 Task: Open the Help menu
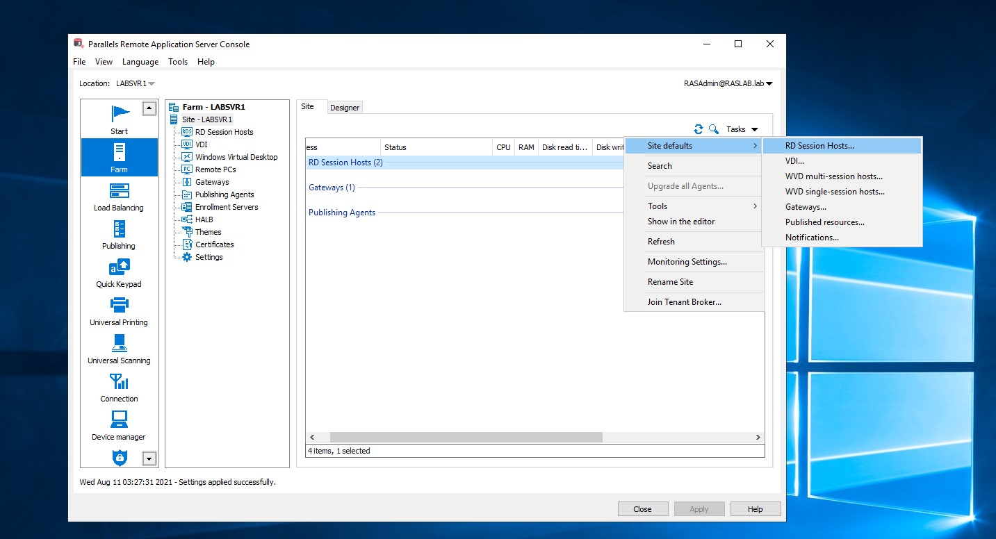pos(206,62)
